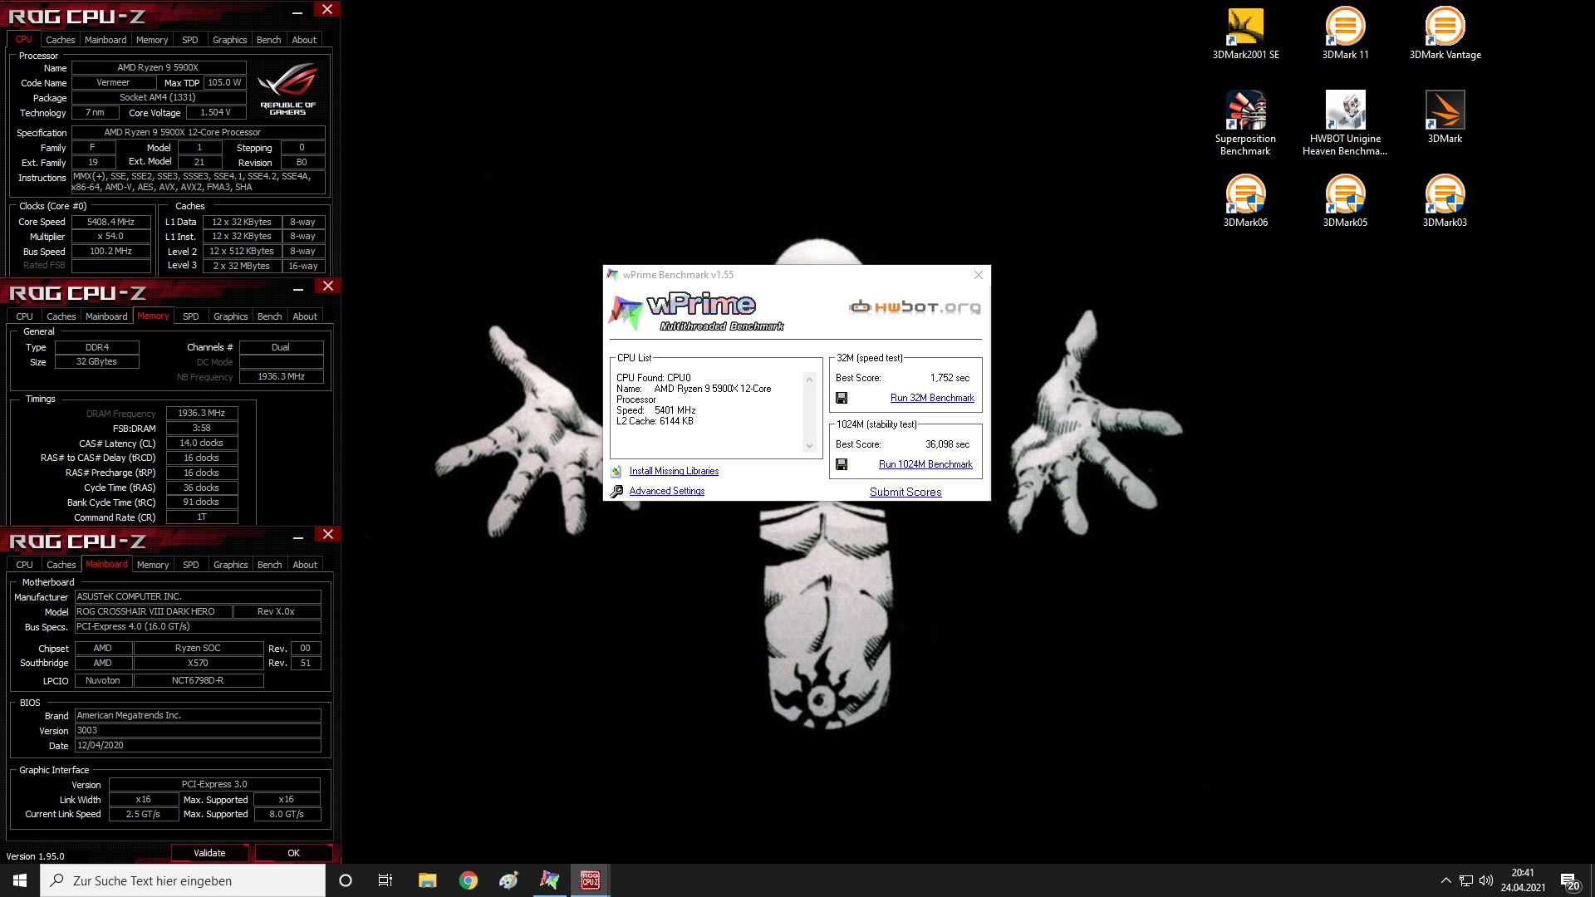The height and width of the screenshot is (897, 1595).
Task: Switch to Mainboard tab in top CPU-Z window
Action: tap(106, 40)
